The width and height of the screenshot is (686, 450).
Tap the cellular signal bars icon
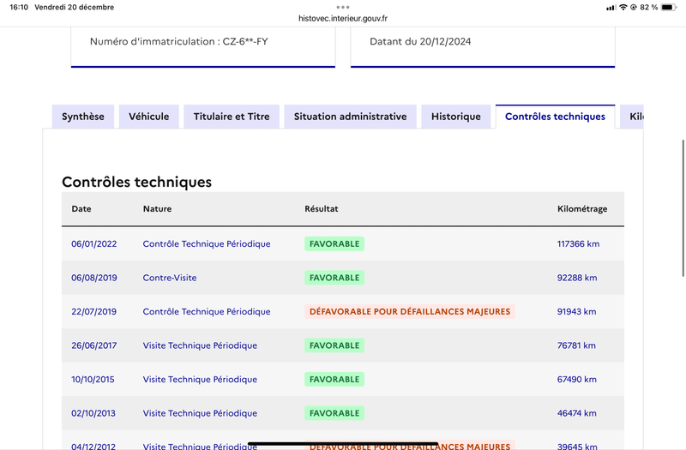pyautogui.click(x=611, y=8)
